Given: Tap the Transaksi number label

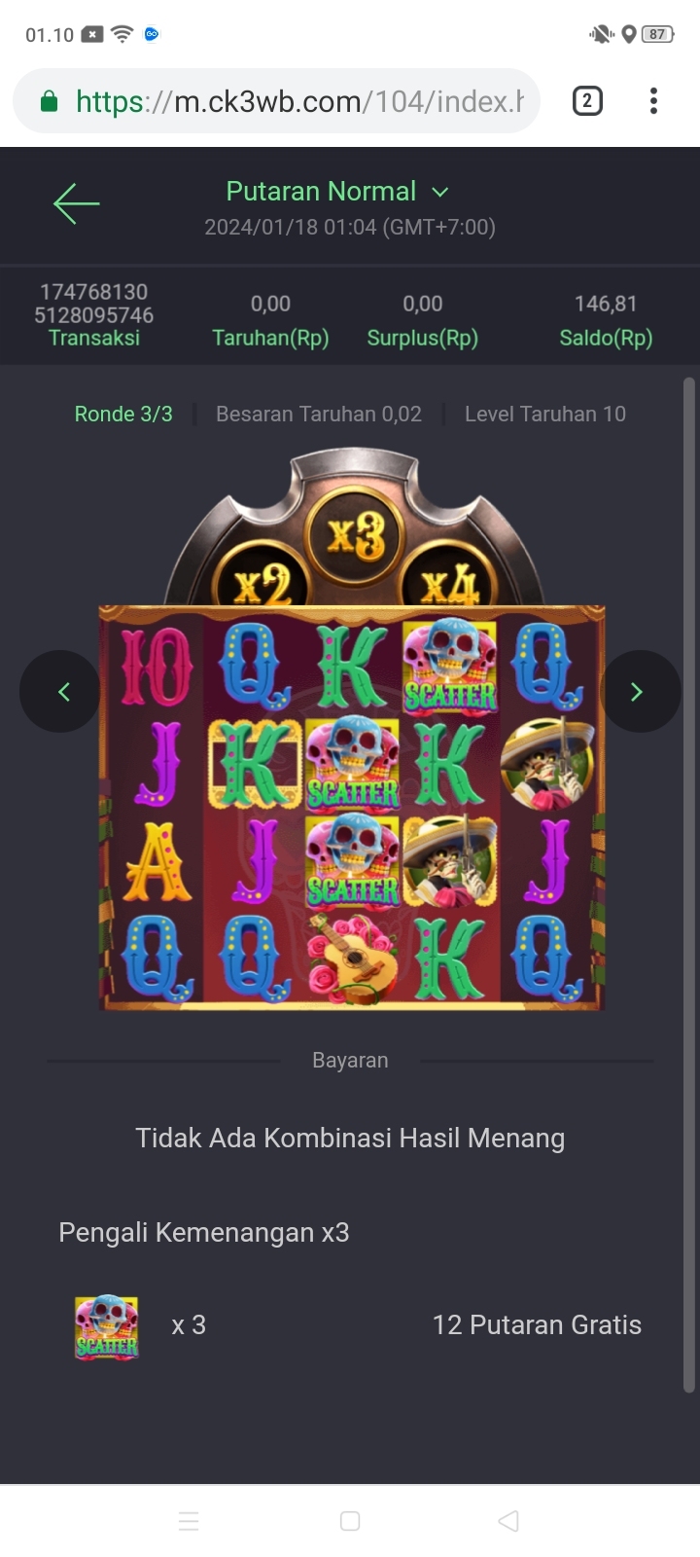Looking at the screenshot, I should tap(94, 304).
